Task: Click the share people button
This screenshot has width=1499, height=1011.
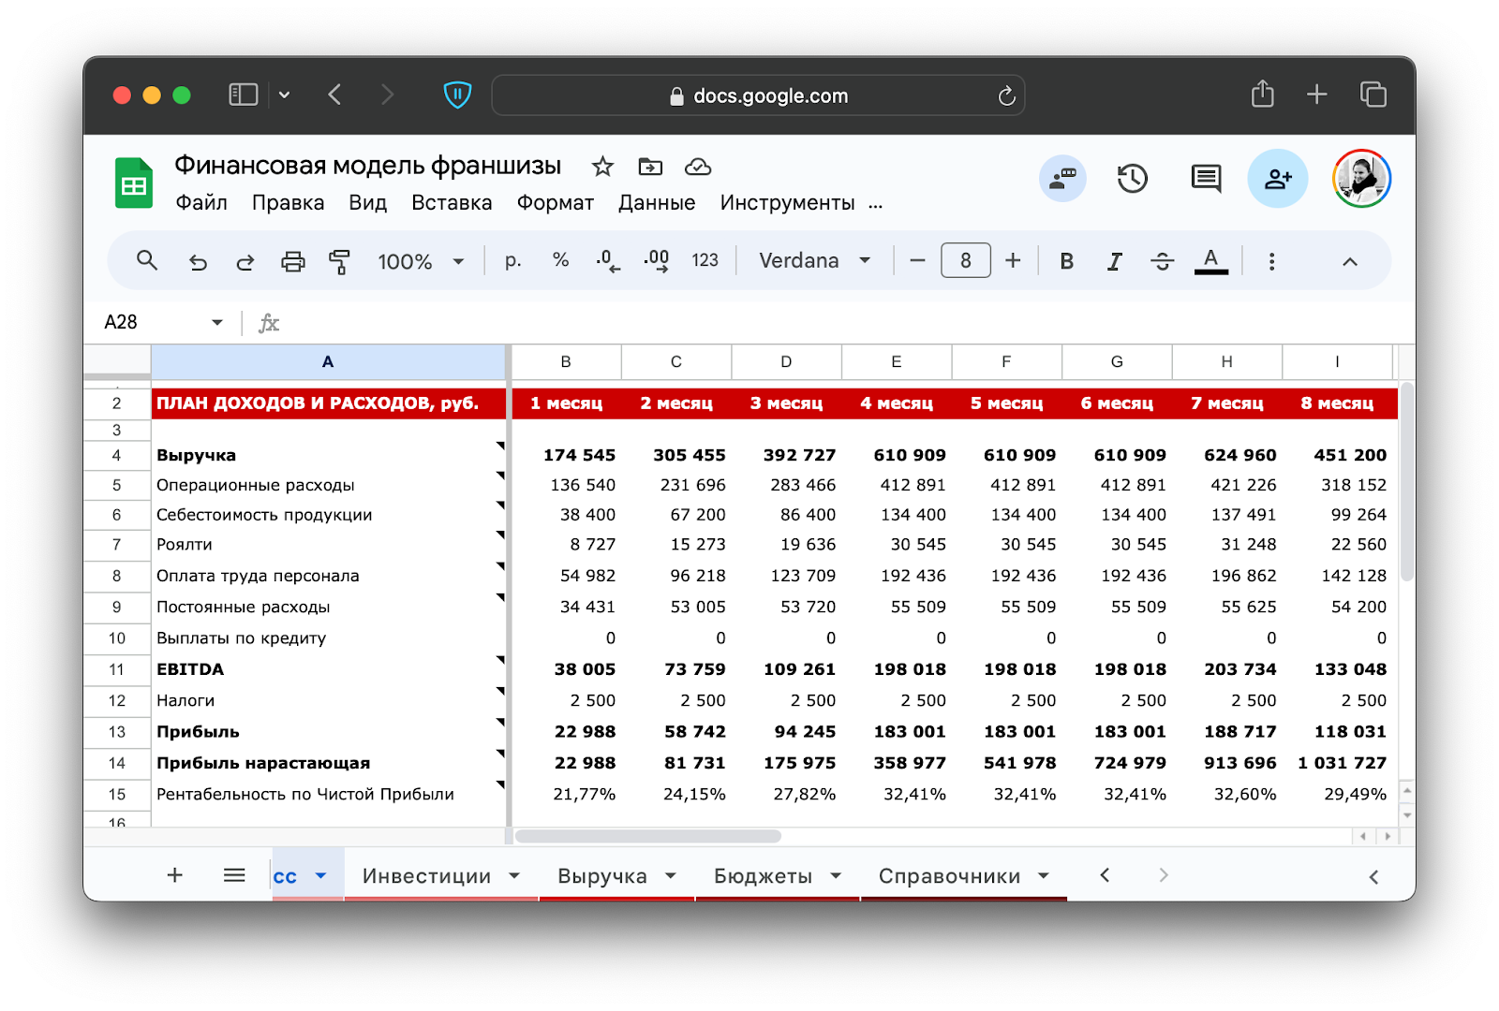Action: click(x=1277, y=178)
